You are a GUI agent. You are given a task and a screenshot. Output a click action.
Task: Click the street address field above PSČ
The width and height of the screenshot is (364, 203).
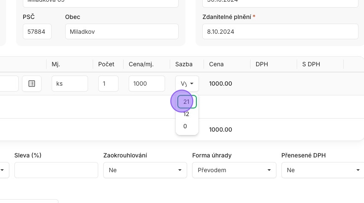point(101,3)
